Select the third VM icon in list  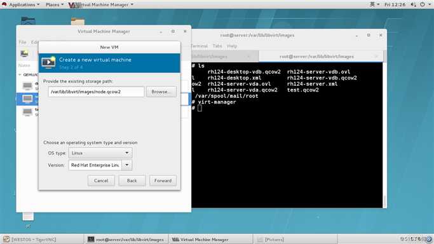[27, 112]
